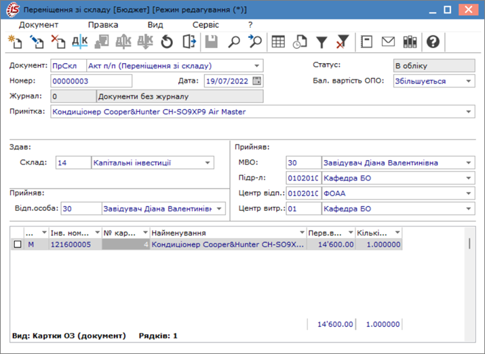
Task: Open the Документ menu
Action: (x=39, y=25)
